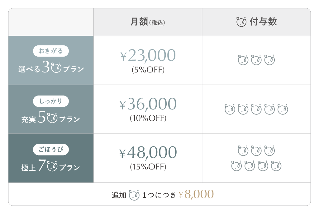
Task: Click the ¥48,000 monthly price
Action: pos(148,153)
